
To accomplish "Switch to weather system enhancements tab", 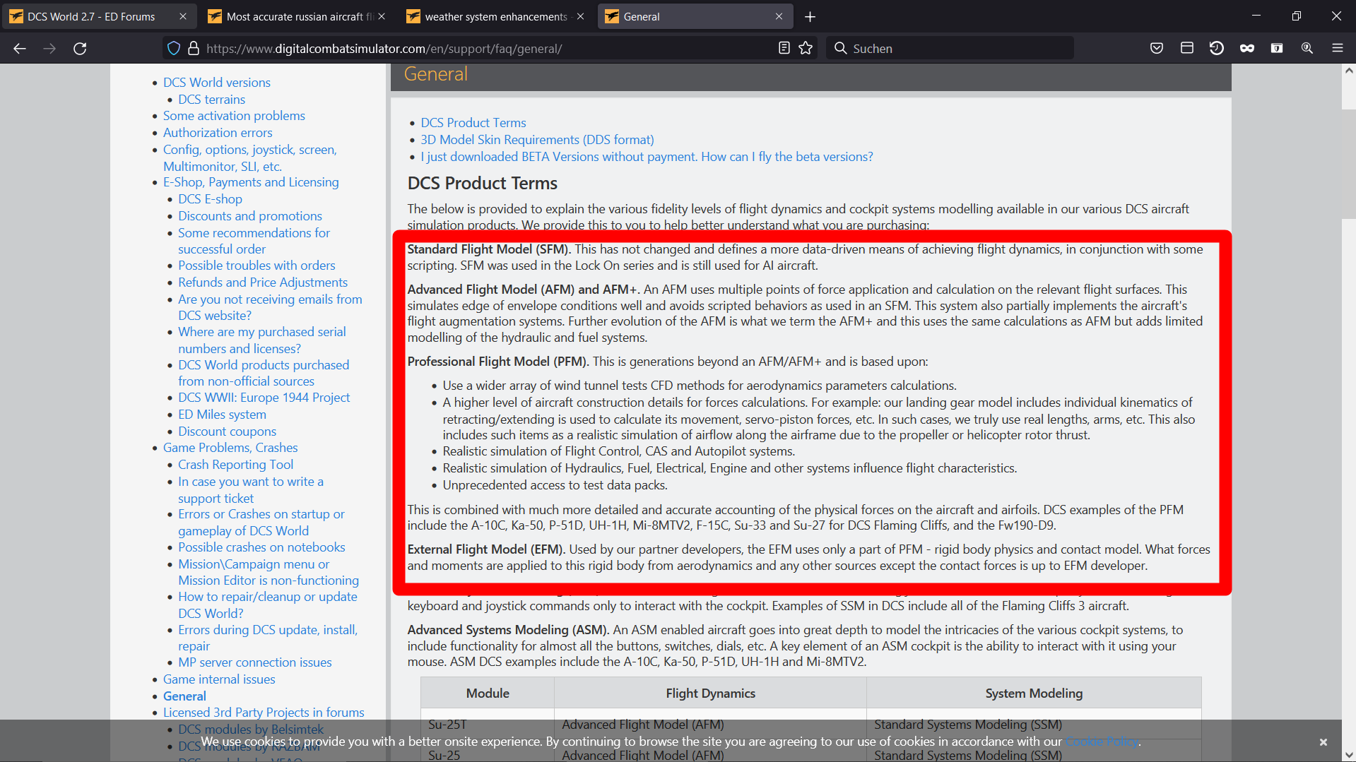I will (x=496, y=16).
